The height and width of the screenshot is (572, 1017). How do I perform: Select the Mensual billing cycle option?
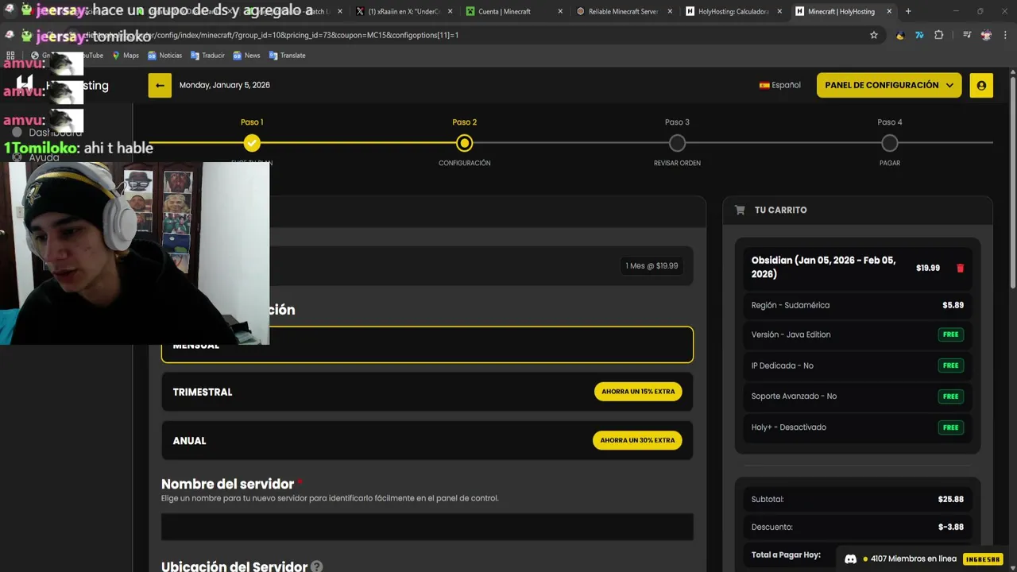[x=427, y=345]
